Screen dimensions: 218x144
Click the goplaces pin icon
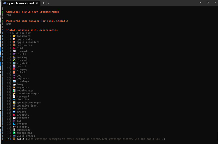pyautogui.click(x=14, y=78)
